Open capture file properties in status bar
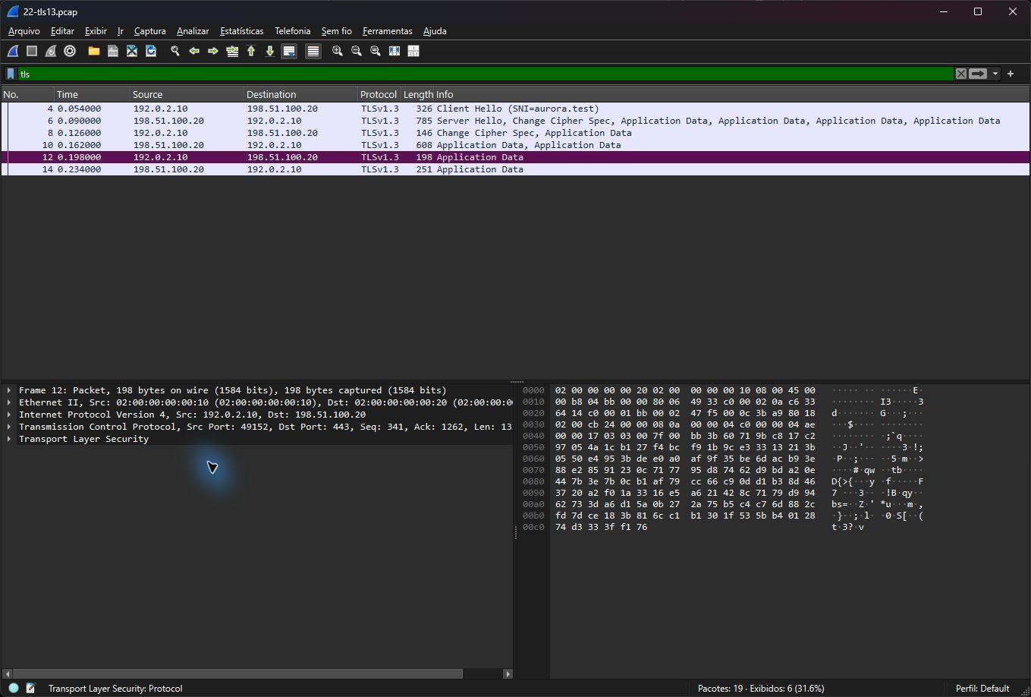The image size is (1031, 697). (x=31, y=688)
